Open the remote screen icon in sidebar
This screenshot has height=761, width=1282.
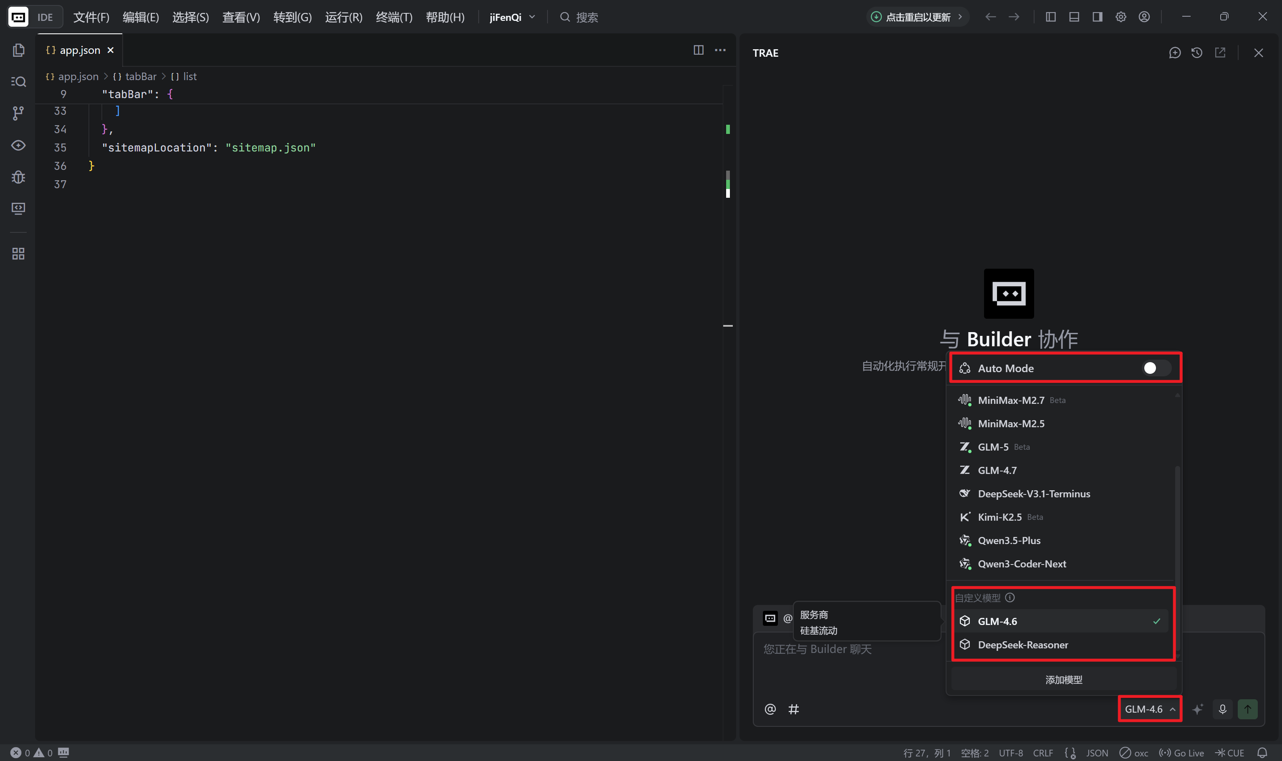coord(18,208)
